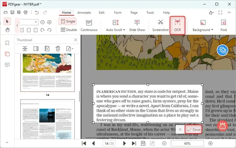Delete page using the thumbnail trash icon
The width and height of the screenshot is (236, 148).
pyautogui.click(x=58, y=49)
